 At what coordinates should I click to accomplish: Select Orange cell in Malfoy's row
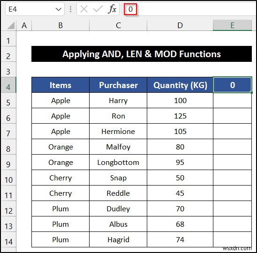[60, 147]
